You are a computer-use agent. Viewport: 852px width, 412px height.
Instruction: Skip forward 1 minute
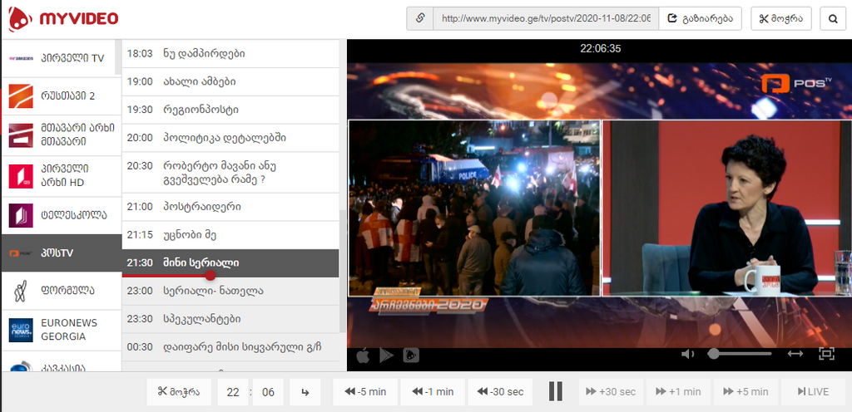[678, 392]
